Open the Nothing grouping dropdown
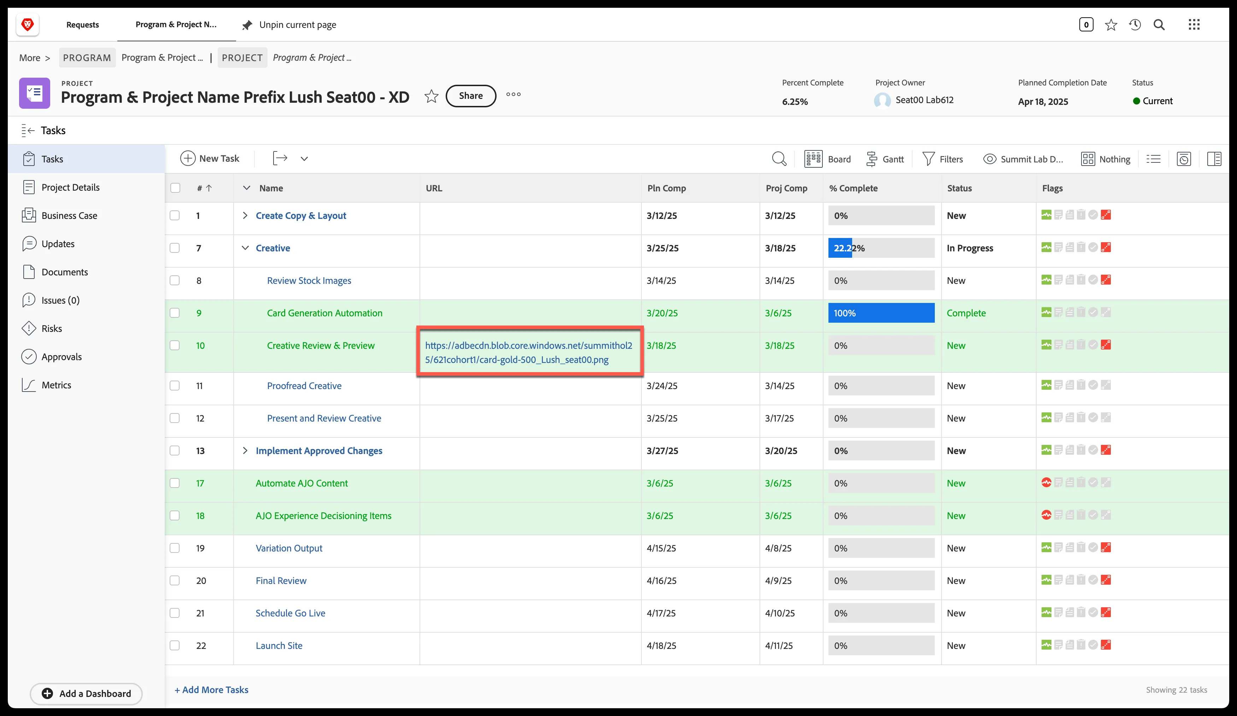1237x716 pixels. click(x=1106, y=159)
